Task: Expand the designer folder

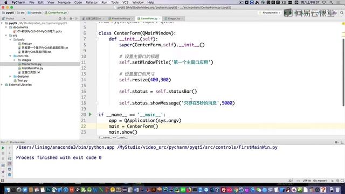Action: (x=10, y=77)
